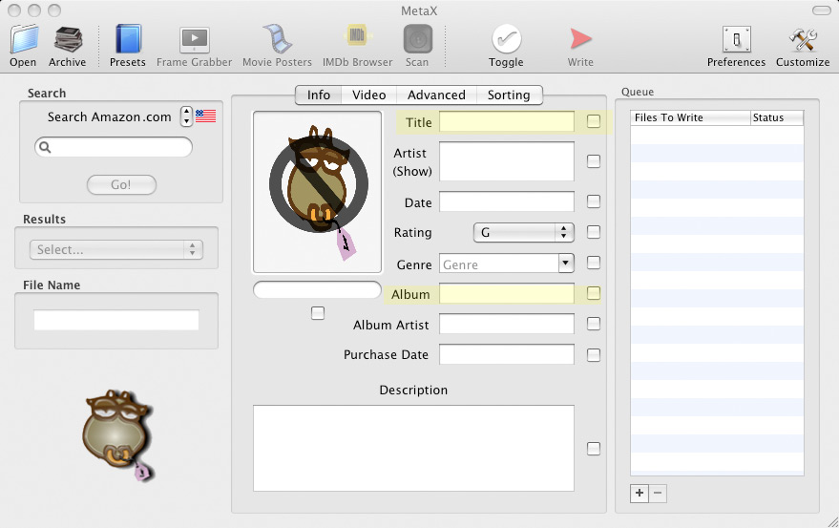This screenshot has width=839, height=528.
Task: Open the Advanced tab
Action: pyautogui.click(x=436, y=95)
